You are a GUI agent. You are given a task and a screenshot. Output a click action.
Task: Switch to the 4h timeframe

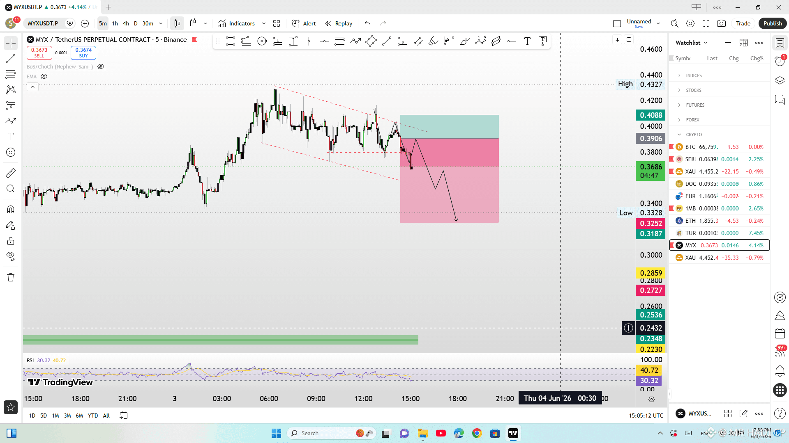(126, 23)
